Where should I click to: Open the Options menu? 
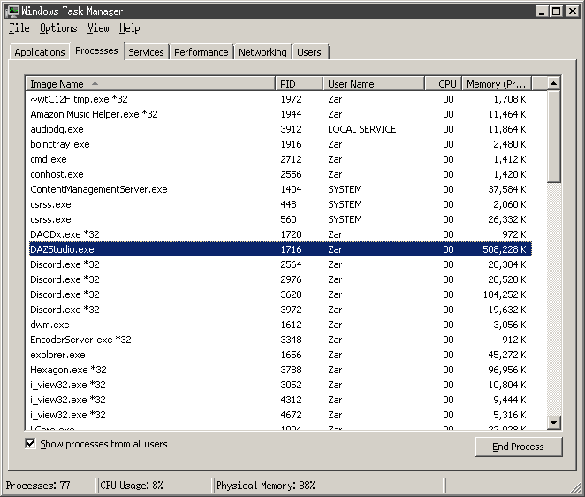point(58,28)
